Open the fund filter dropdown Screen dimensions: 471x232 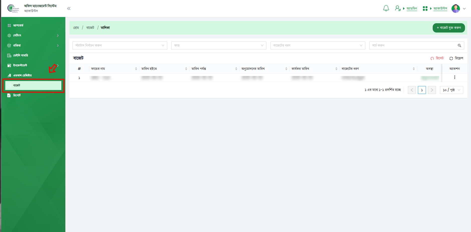pyautogui.click(x=219, y=45)
